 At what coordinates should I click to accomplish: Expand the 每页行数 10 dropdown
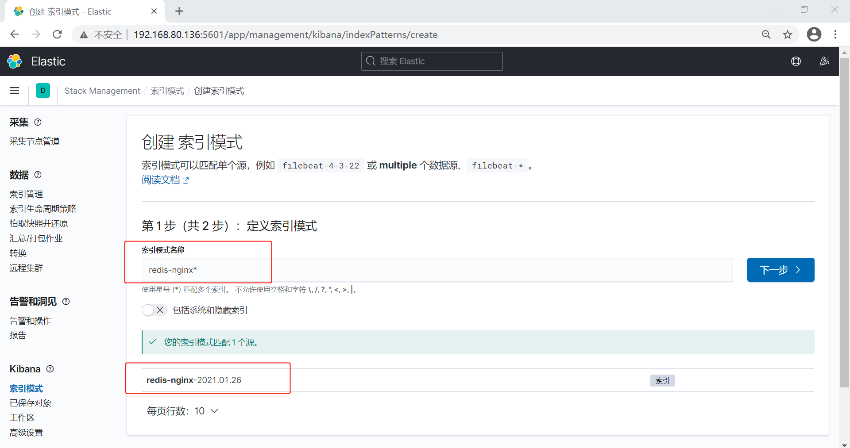coord(182,411)
